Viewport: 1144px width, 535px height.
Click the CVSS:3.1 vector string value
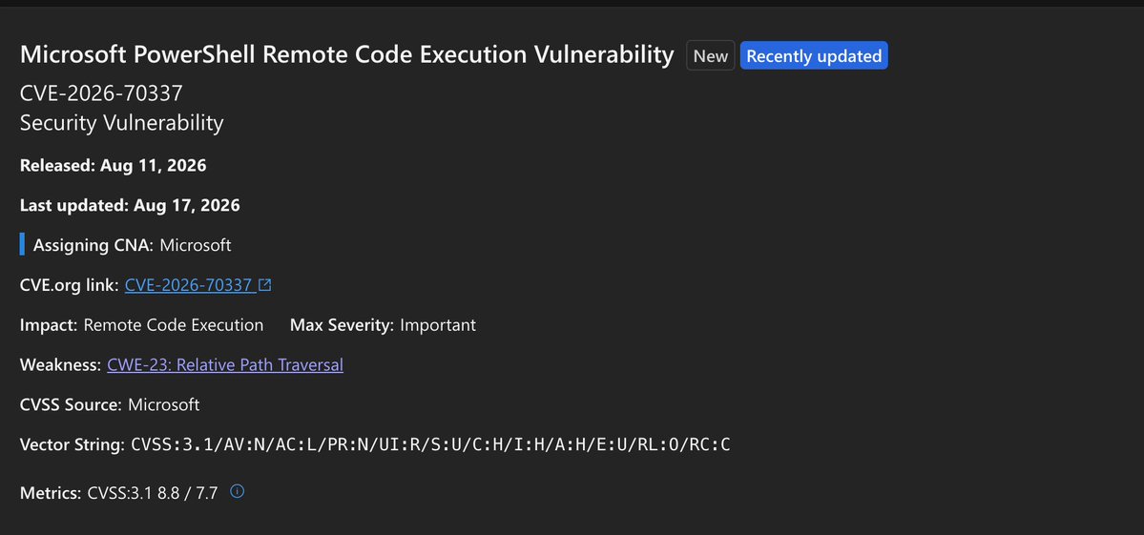tap(430, 444)
